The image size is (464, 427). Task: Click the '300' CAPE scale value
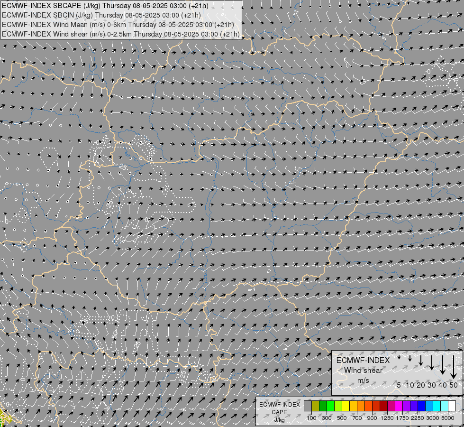(327, 418)
